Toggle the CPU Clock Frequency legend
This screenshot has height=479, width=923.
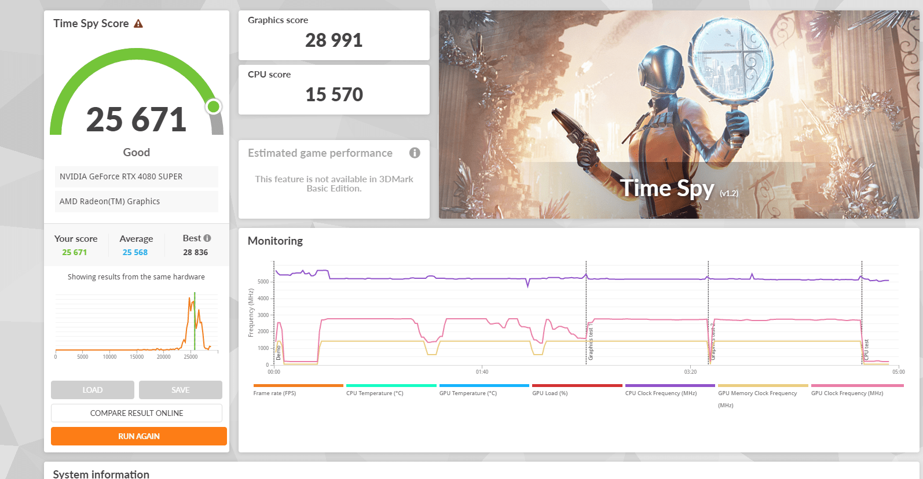tap(670, 390)
